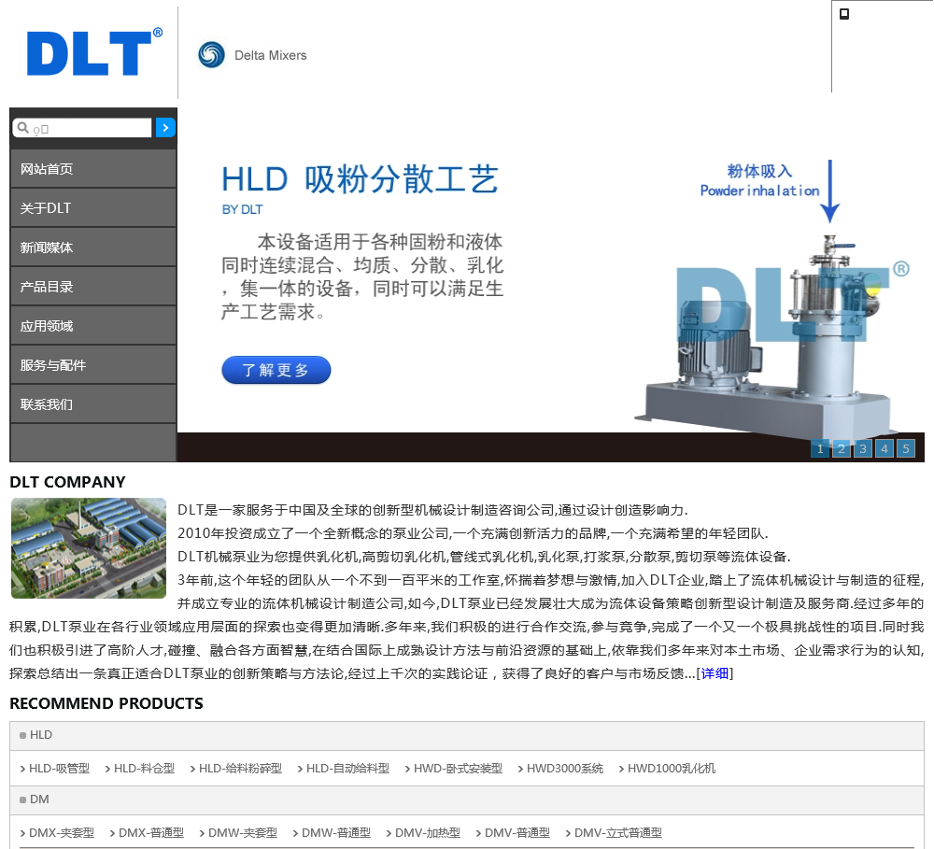Switch banner to slide 1

tap(820, 448)
